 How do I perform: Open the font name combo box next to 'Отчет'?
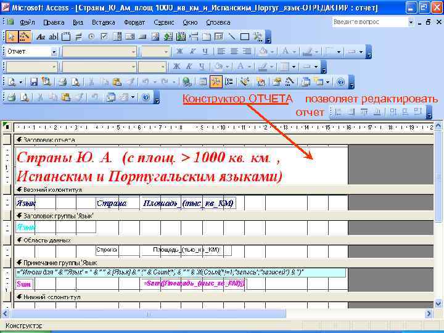coord(99,52)
